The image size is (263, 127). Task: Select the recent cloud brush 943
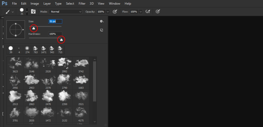click(x=52, y=50)
